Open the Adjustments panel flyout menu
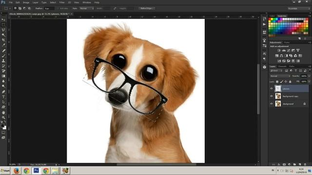The height and width of the screenshot is (175, 312). 310,42
